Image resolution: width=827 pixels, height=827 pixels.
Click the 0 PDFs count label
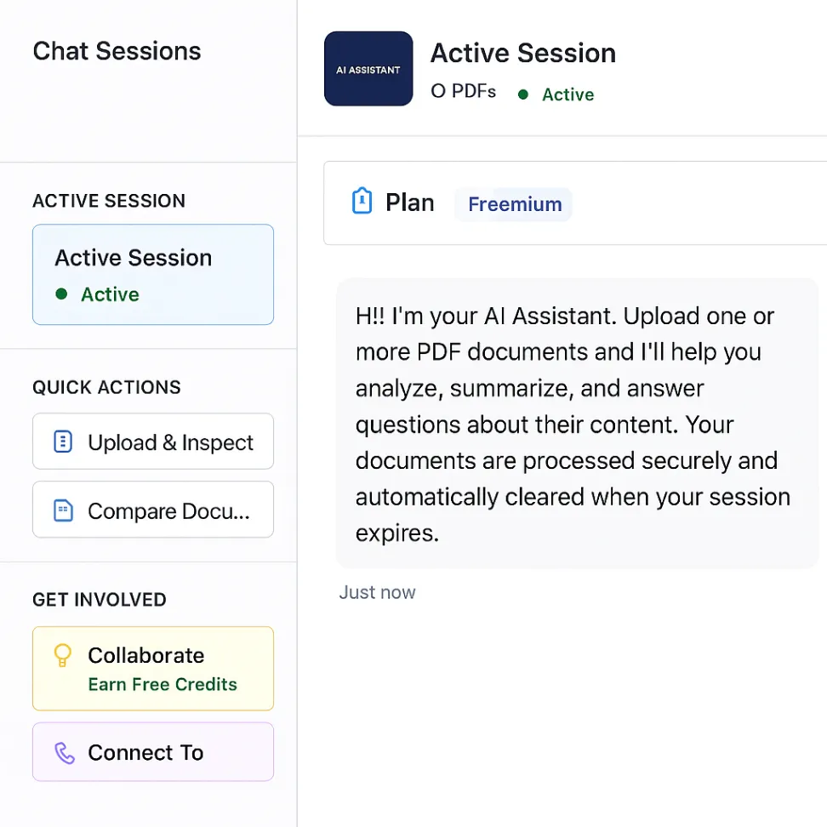point(463,91)
